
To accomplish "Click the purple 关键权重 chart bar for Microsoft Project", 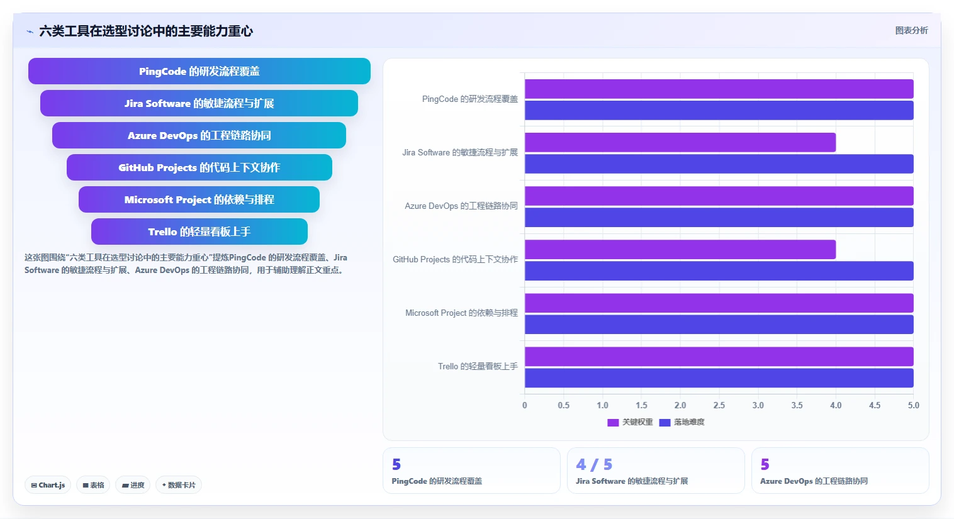I will tap(719, 303).
